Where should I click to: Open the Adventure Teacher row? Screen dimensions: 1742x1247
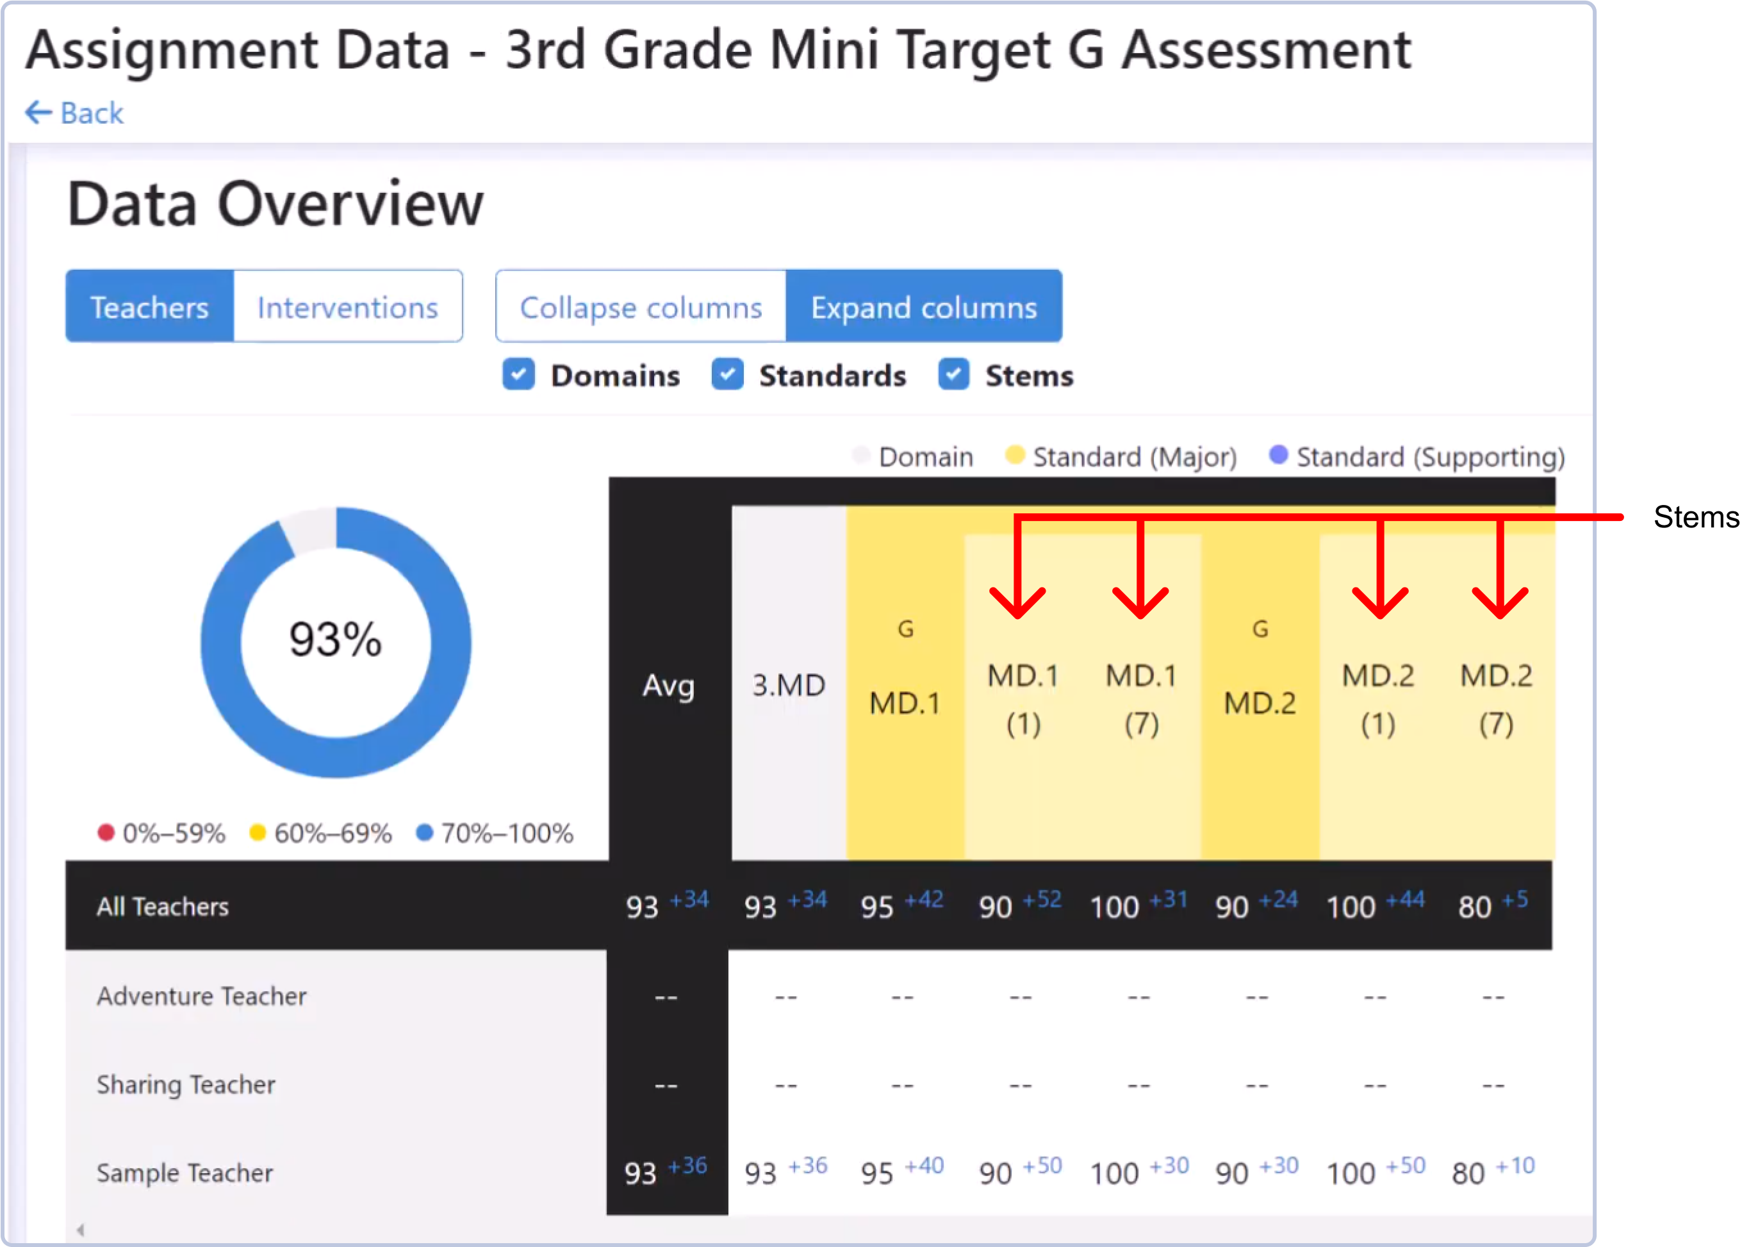tap(201, 996)
